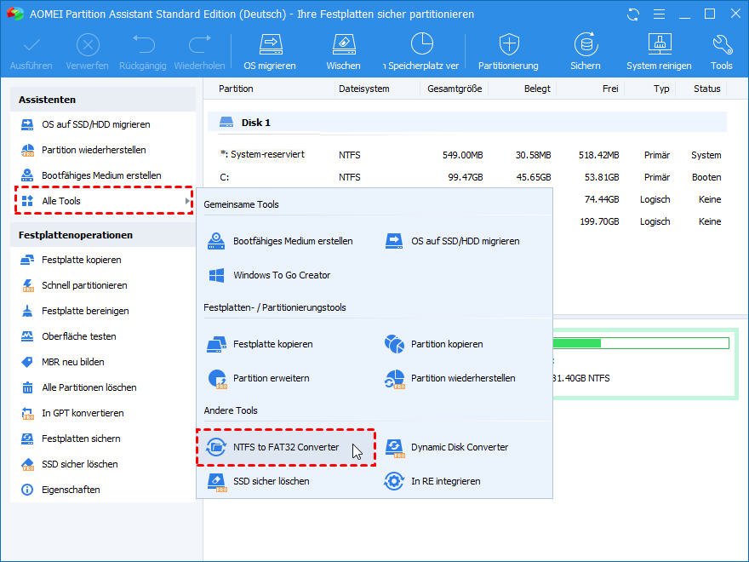
Task: Choose OS auf SSD/HDD migrieren in popup
Action: [x=452, y=241]
